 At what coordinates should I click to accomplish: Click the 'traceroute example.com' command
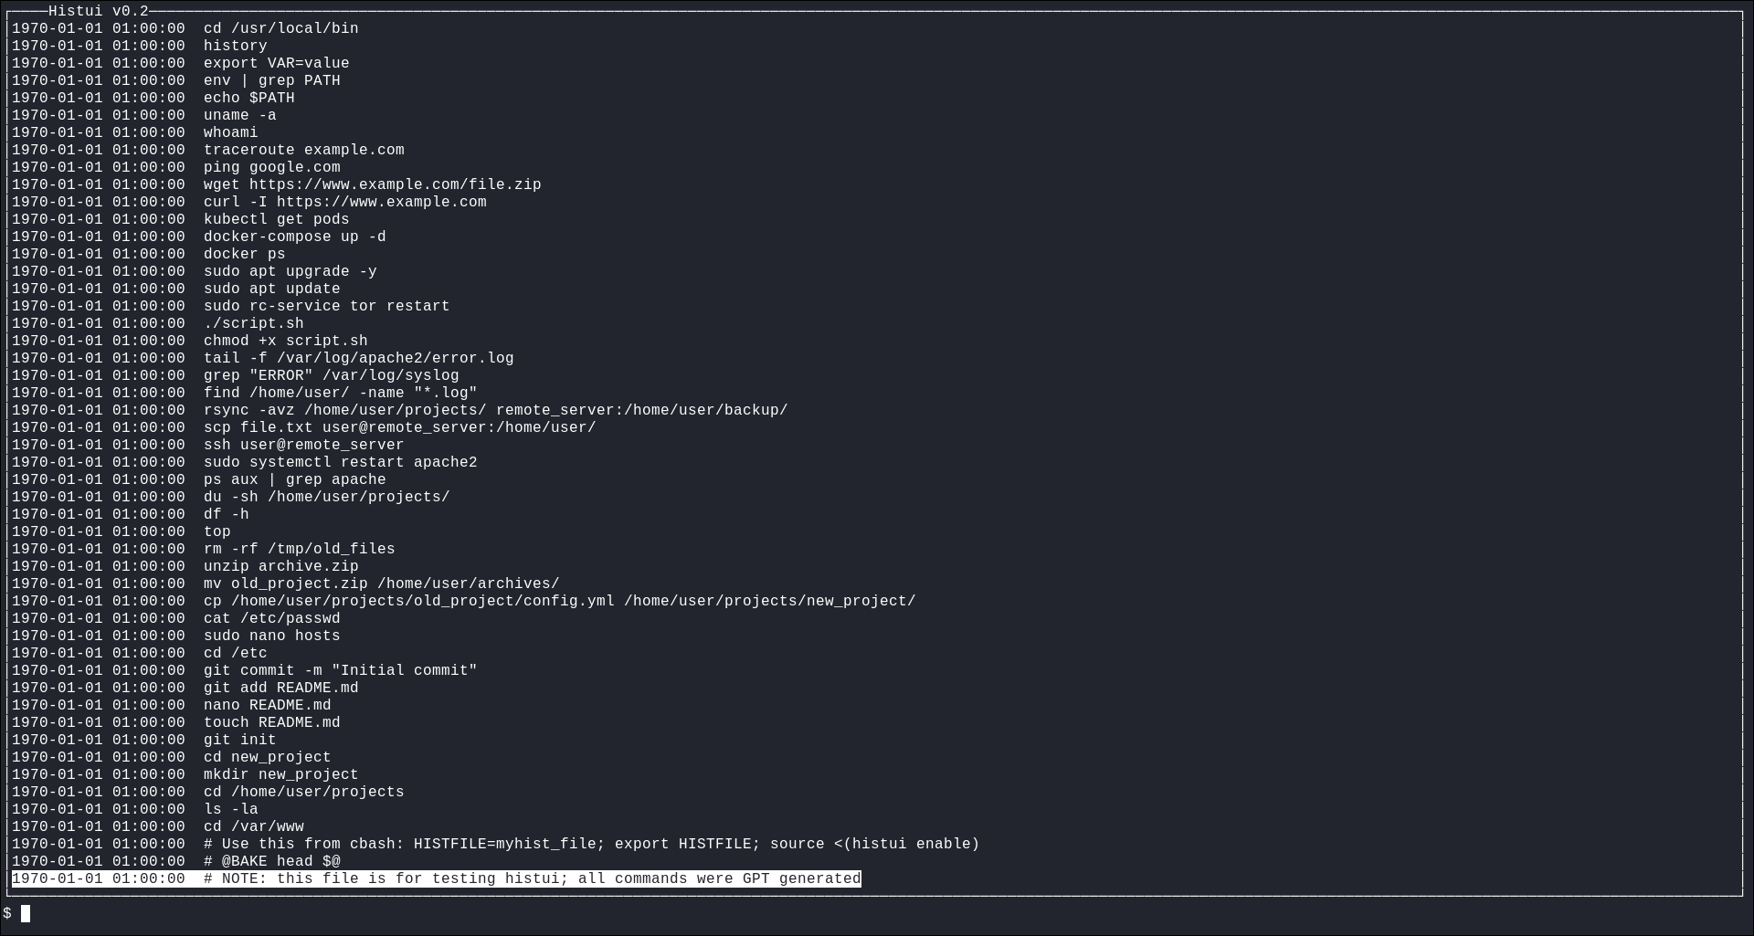point(303,150)
